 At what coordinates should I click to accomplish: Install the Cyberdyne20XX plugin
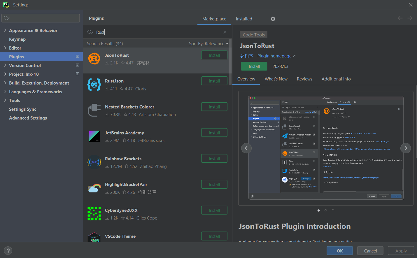click(x=214, y=210)
